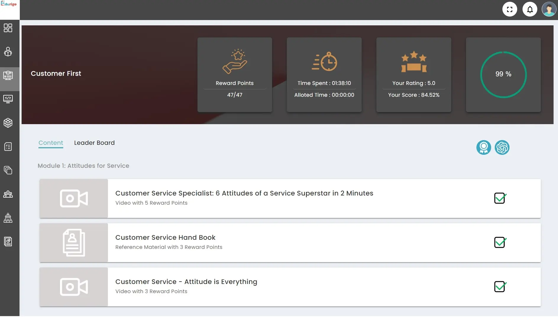
Task: Open video thumbnail for Attitude is Everything
Action: click(x=74, y=287)
